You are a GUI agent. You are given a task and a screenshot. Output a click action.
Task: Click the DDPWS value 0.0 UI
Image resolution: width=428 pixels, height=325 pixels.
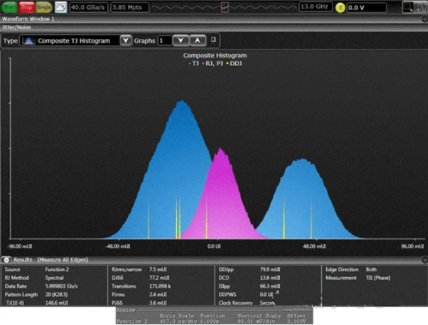pyautogui.click(x=266, y=294)
